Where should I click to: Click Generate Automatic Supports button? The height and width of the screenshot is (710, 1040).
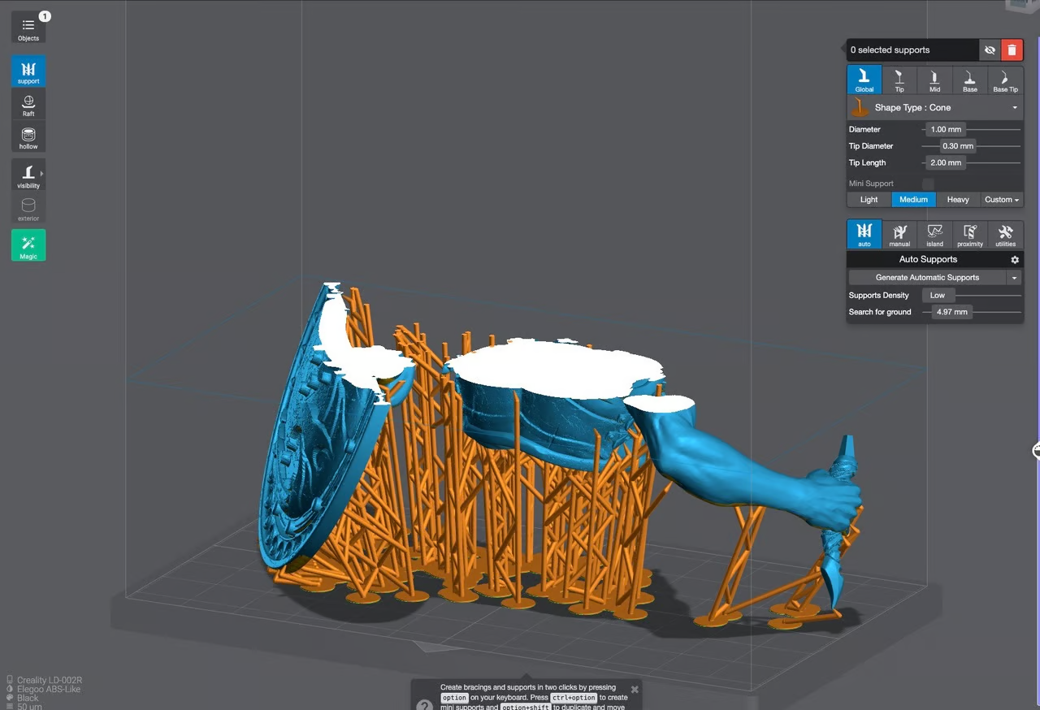(x=926, y=278)
